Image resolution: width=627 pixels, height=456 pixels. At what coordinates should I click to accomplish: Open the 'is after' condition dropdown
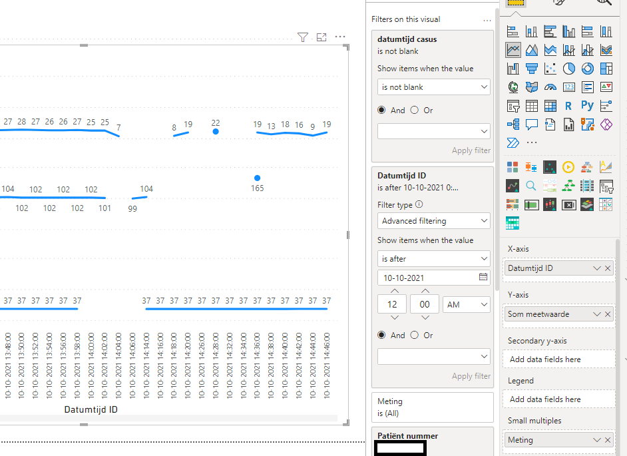pos(434,259)
